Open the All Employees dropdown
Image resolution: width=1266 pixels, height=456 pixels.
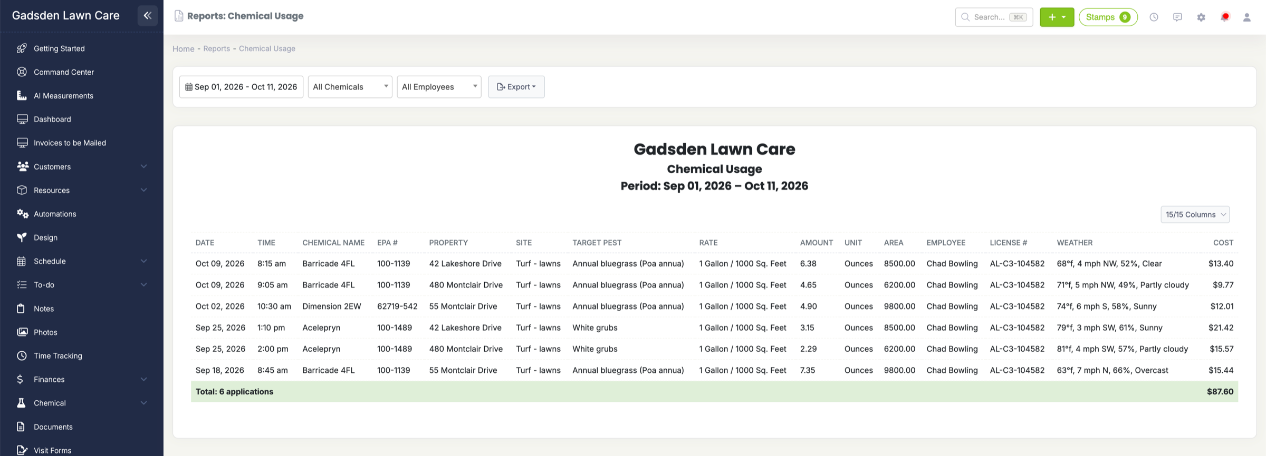point(439,87)
